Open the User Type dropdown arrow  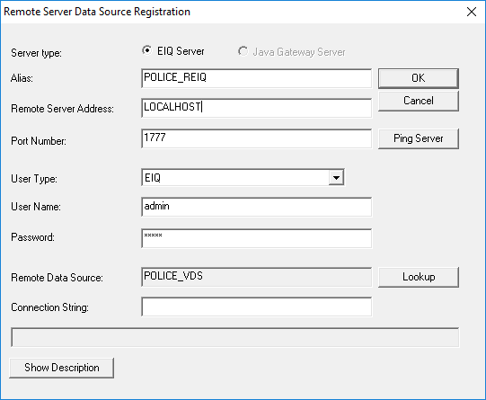click(336, 178)
